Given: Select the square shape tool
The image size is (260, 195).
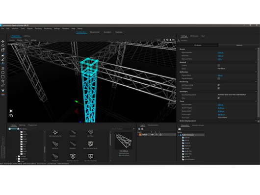Looking at the screenshot, I should 3,77.
